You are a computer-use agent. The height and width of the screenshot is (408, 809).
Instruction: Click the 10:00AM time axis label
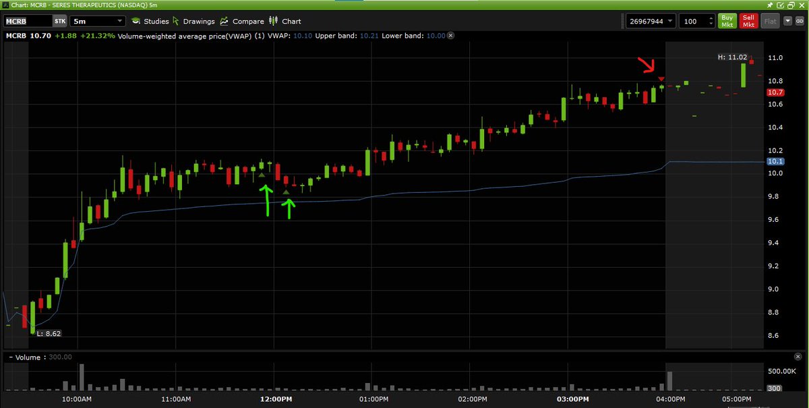(x=77, y=400)
